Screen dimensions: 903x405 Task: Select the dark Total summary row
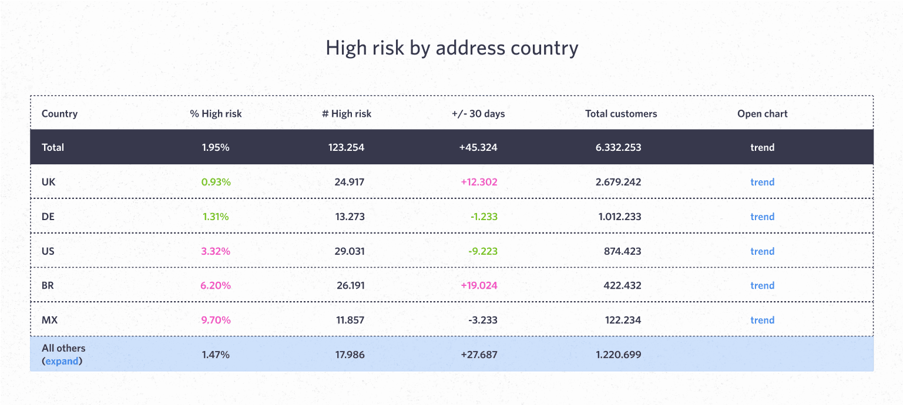pos(353,147)
